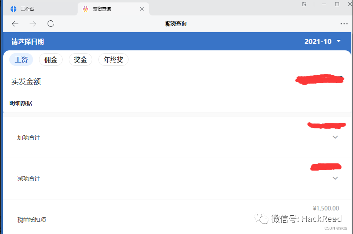This screenshot has width=353, height=234.
Task: Expand the 减项合计 chevron
Action: 335,178
